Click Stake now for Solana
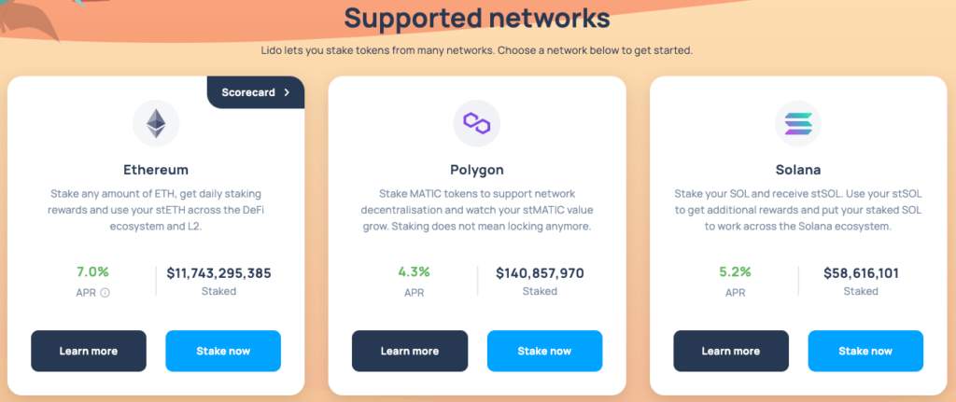The width and height of the screenshot is (956, 402). [x=865, y=351]
